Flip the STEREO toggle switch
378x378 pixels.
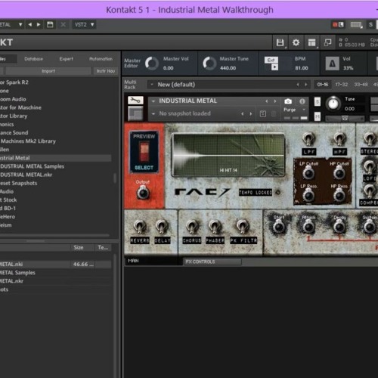(370, 139)
